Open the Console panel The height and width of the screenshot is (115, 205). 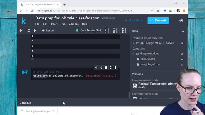pyautogui.click(x=25, y=103)
